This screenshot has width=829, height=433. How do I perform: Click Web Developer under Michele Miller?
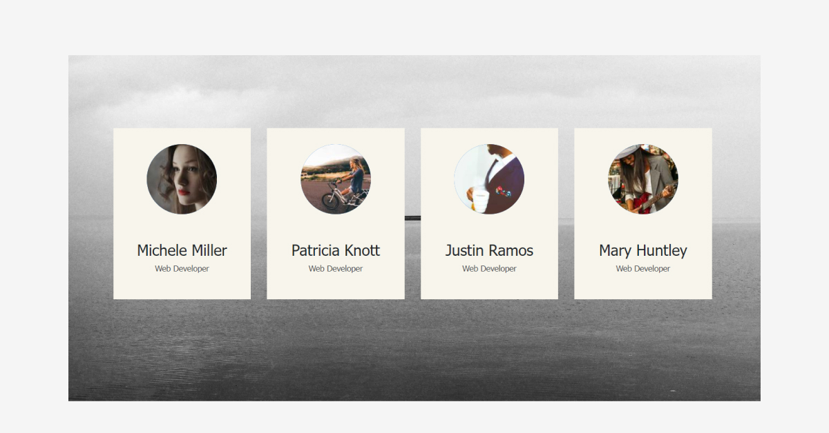tap(182, 268)
